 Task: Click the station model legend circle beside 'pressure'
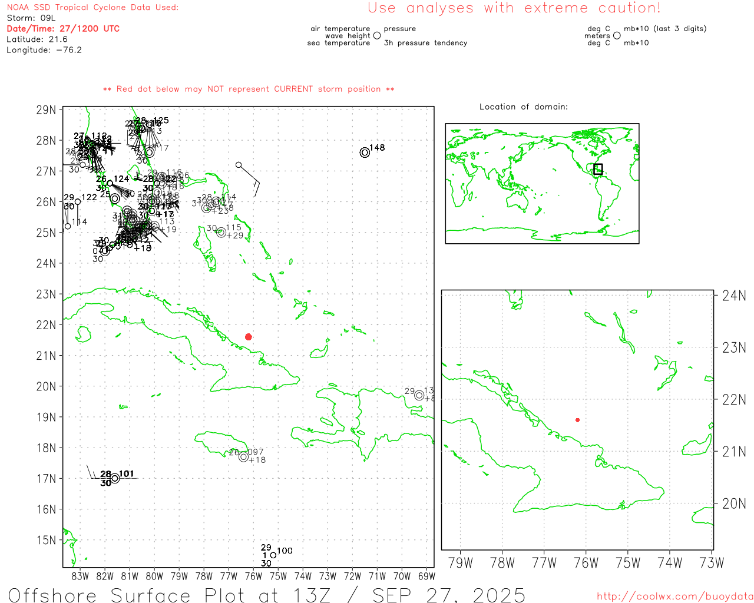click(x=377, y=35)
